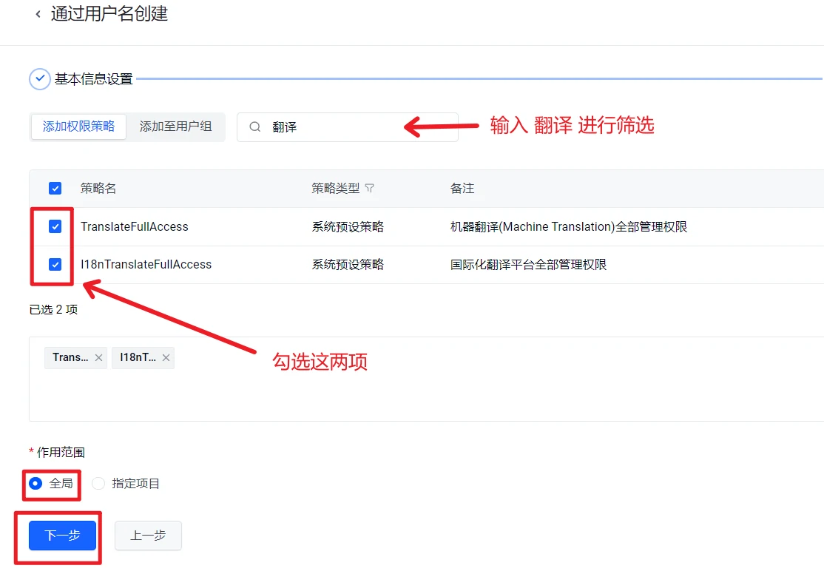Image resolution: width=824 pixels, height=574 pixels.
Task: Remove the Trans... tag with its X
Action: point(98,357)
